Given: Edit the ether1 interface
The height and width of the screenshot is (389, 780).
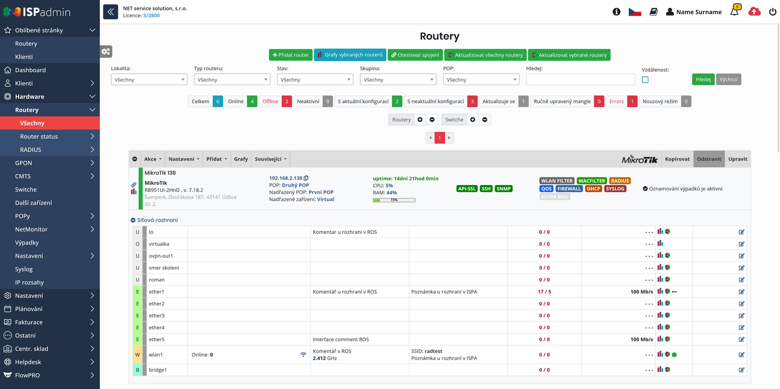Looking at the screenshot, I should (742, 292).
